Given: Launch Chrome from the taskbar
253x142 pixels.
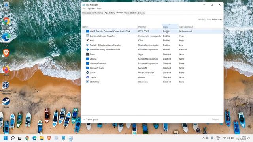Looking at the screenshot, I should pyautogui.click(x=27, y=138).
